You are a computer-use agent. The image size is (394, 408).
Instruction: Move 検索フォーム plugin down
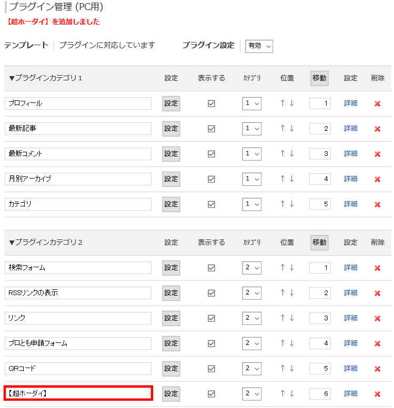pos(291,267)
